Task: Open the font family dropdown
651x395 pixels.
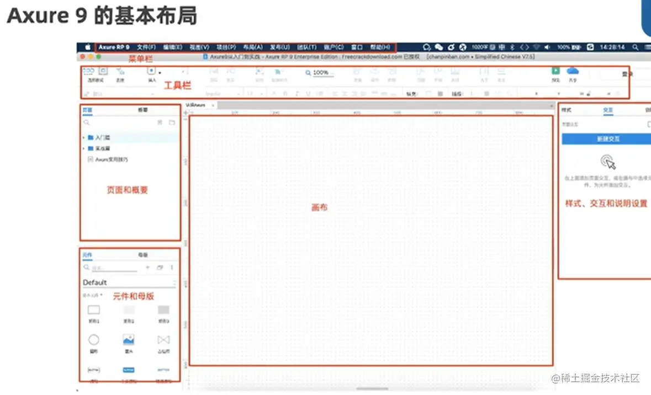Action: [222, 94]
